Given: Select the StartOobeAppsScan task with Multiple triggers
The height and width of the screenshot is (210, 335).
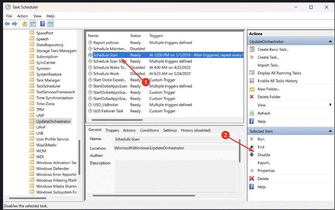Looking at the screenshot, I should pyautogui.click(x=110, y=86).
